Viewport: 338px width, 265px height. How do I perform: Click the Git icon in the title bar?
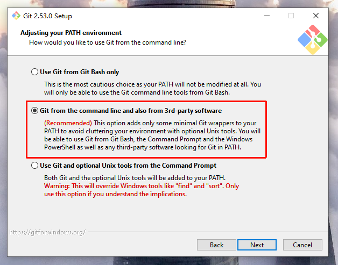click(16, 16)
